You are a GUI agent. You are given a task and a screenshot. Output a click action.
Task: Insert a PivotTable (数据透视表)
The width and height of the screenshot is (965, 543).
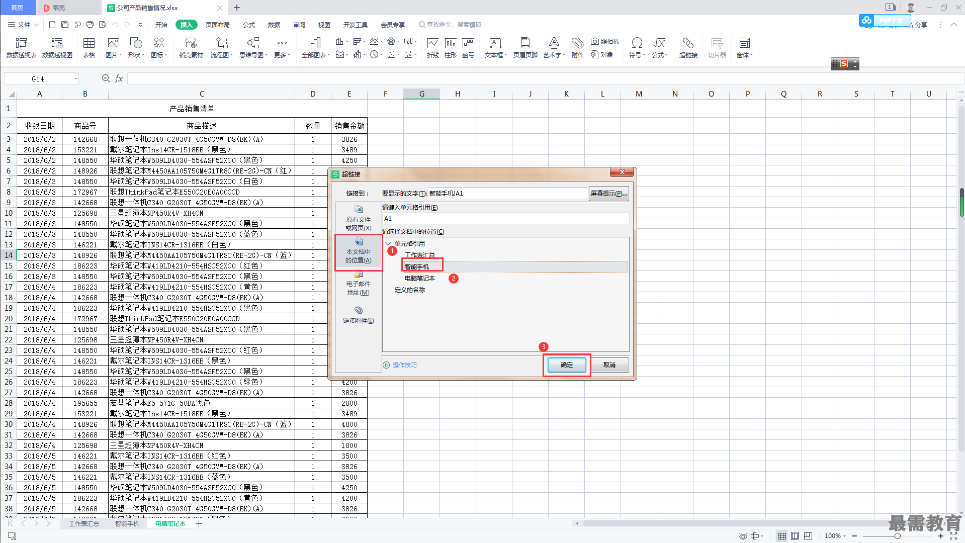tap(21, 48)
